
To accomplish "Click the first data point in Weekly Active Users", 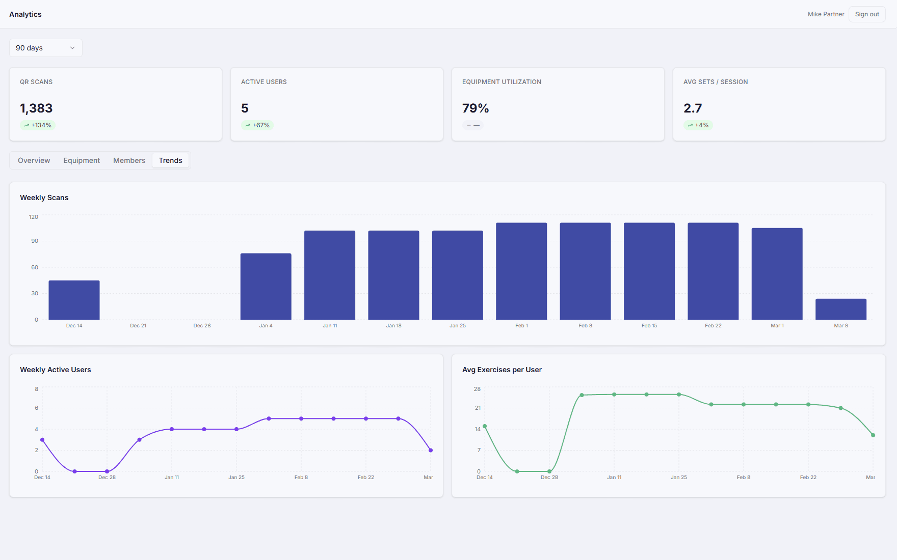I will coord(42,440).
